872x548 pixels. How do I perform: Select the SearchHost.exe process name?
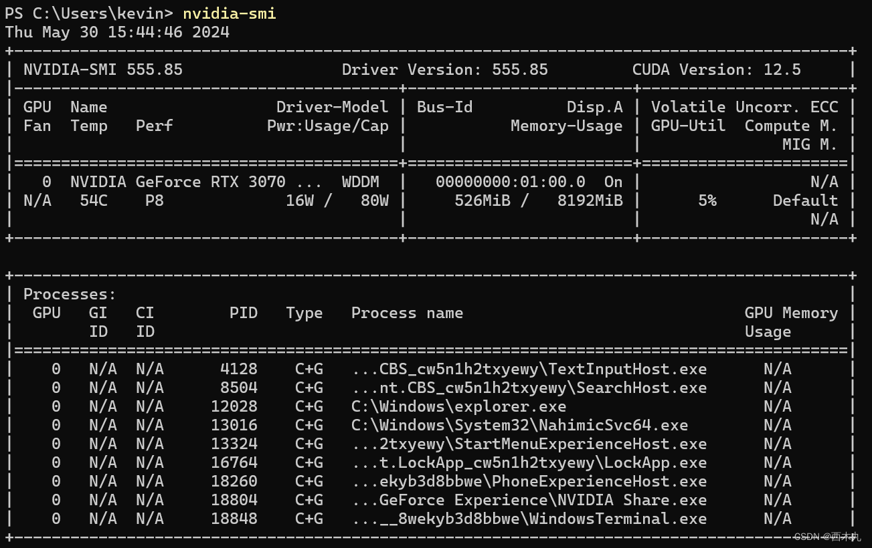pos(529,388)
